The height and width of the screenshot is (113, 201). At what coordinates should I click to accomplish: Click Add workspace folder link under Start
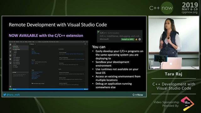(x=35, y=54)
